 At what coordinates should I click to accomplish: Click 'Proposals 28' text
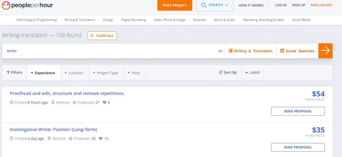click(84, 139)
